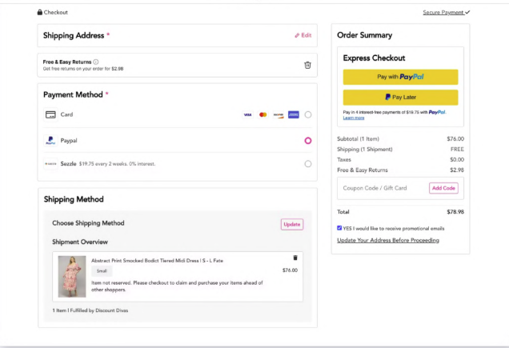
Task: Choose the Sezzle payment radio button
Action: [308, 164]
